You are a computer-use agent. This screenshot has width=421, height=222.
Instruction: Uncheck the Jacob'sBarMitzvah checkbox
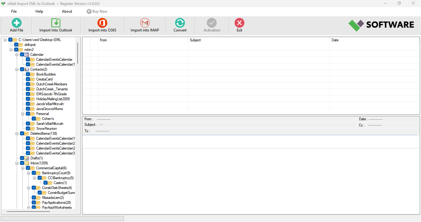pyautogui.click(x=28, y=104)
